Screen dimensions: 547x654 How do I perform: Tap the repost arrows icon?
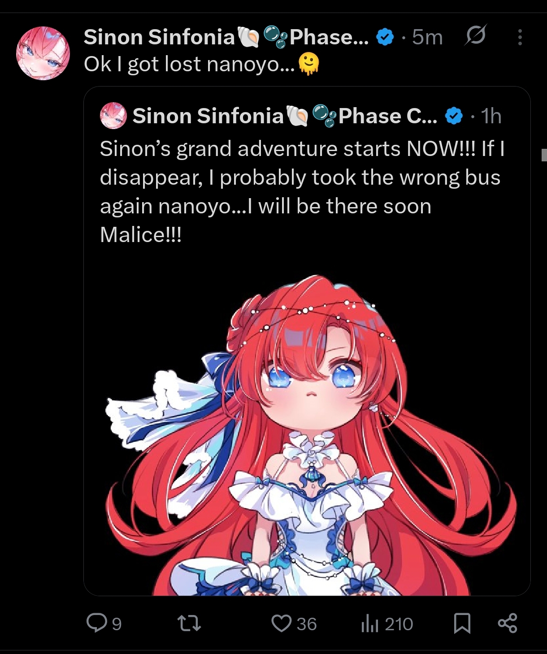[x=189, y=624]
